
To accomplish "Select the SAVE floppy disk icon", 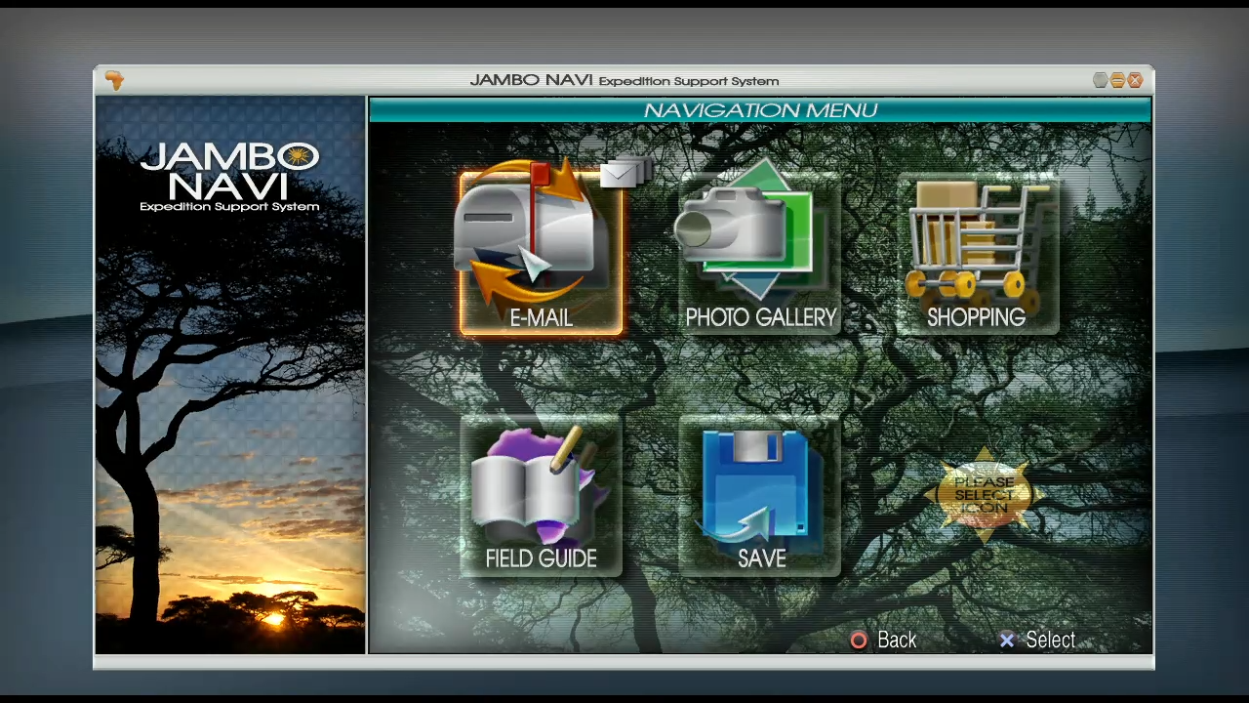I will coord(760,496).
